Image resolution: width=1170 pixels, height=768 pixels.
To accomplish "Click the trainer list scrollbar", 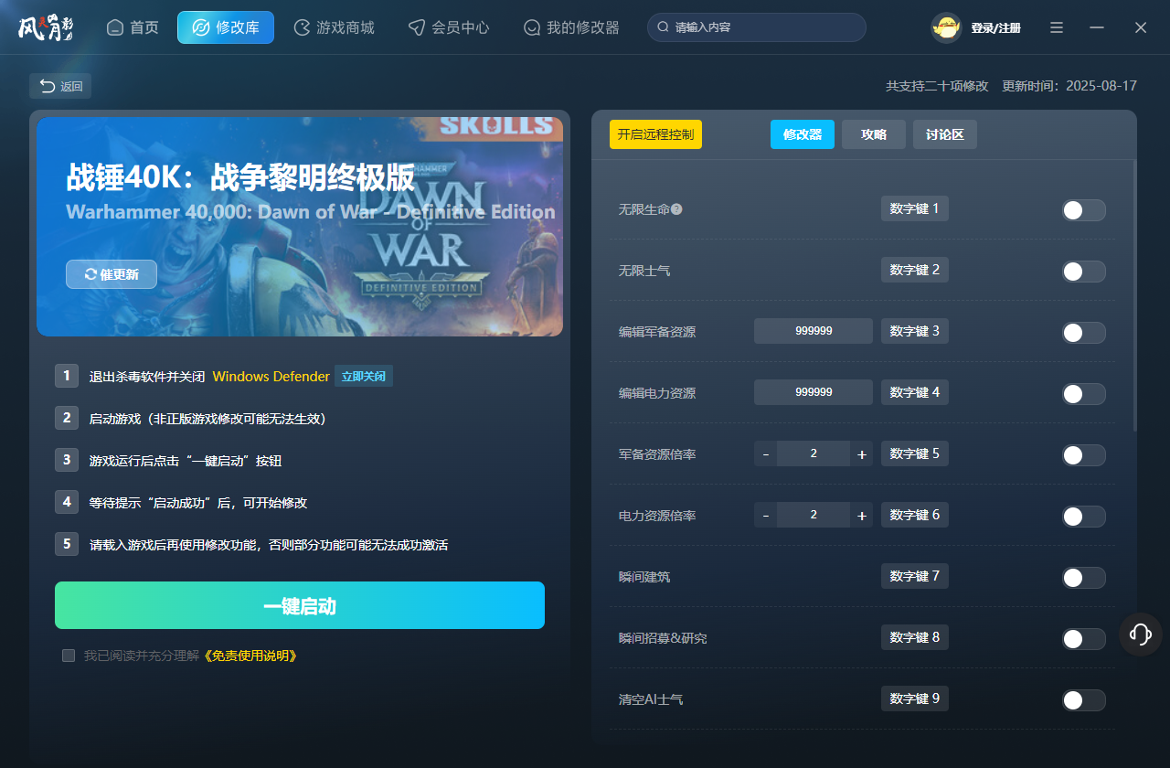I will 1135,295.
